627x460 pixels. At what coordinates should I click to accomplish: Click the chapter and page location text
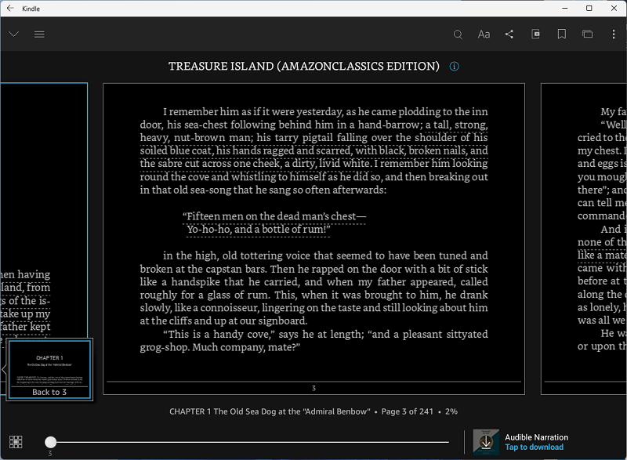(x=313, y=411)
